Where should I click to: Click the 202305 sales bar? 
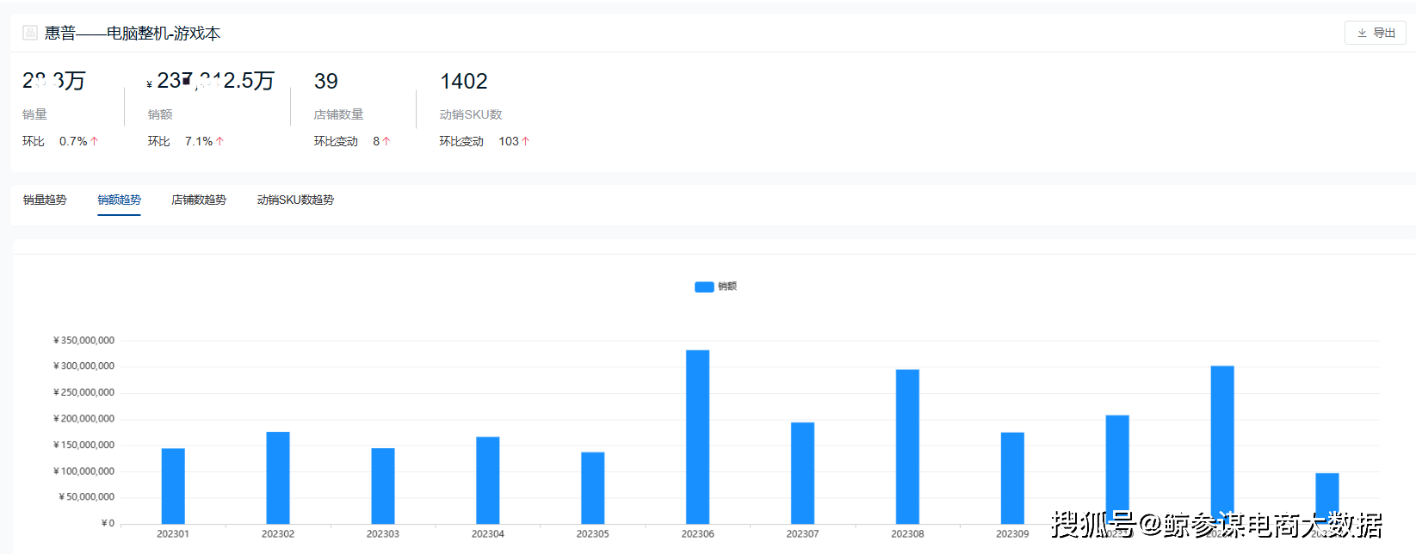[593, 488]
